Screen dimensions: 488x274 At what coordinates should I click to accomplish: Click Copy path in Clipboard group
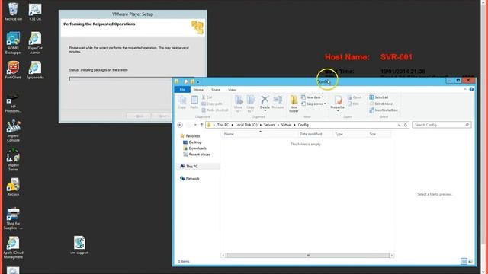point(212,104)
